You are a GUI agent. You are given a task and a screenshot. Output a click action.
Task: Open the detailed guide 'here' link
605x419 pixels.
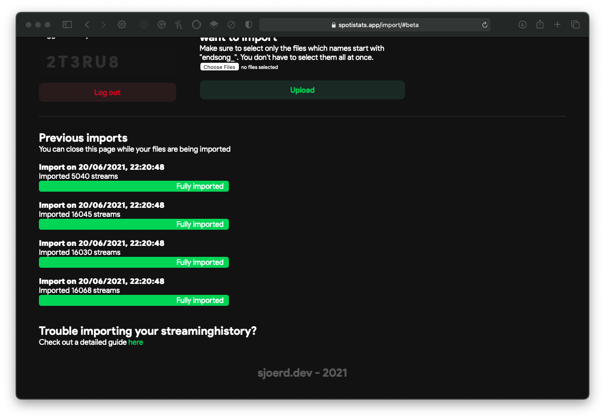pyautogui.click(x=135, y=342)
